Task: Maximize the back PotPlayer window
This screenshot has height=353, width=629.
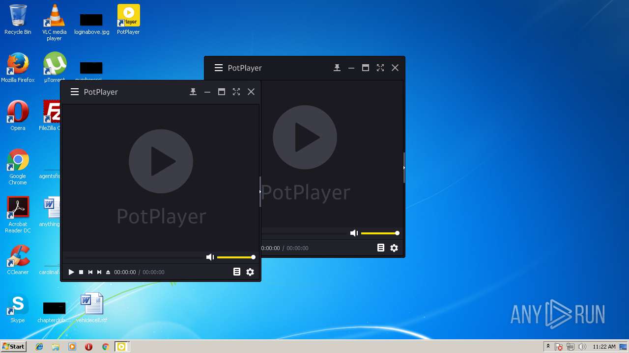Action: click(x=366, y=68)
